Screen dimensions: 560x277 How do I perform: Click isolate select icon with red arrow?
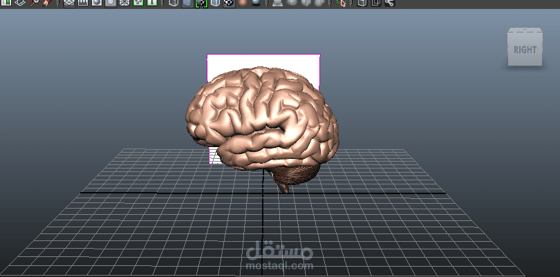(x=341, y=3)
